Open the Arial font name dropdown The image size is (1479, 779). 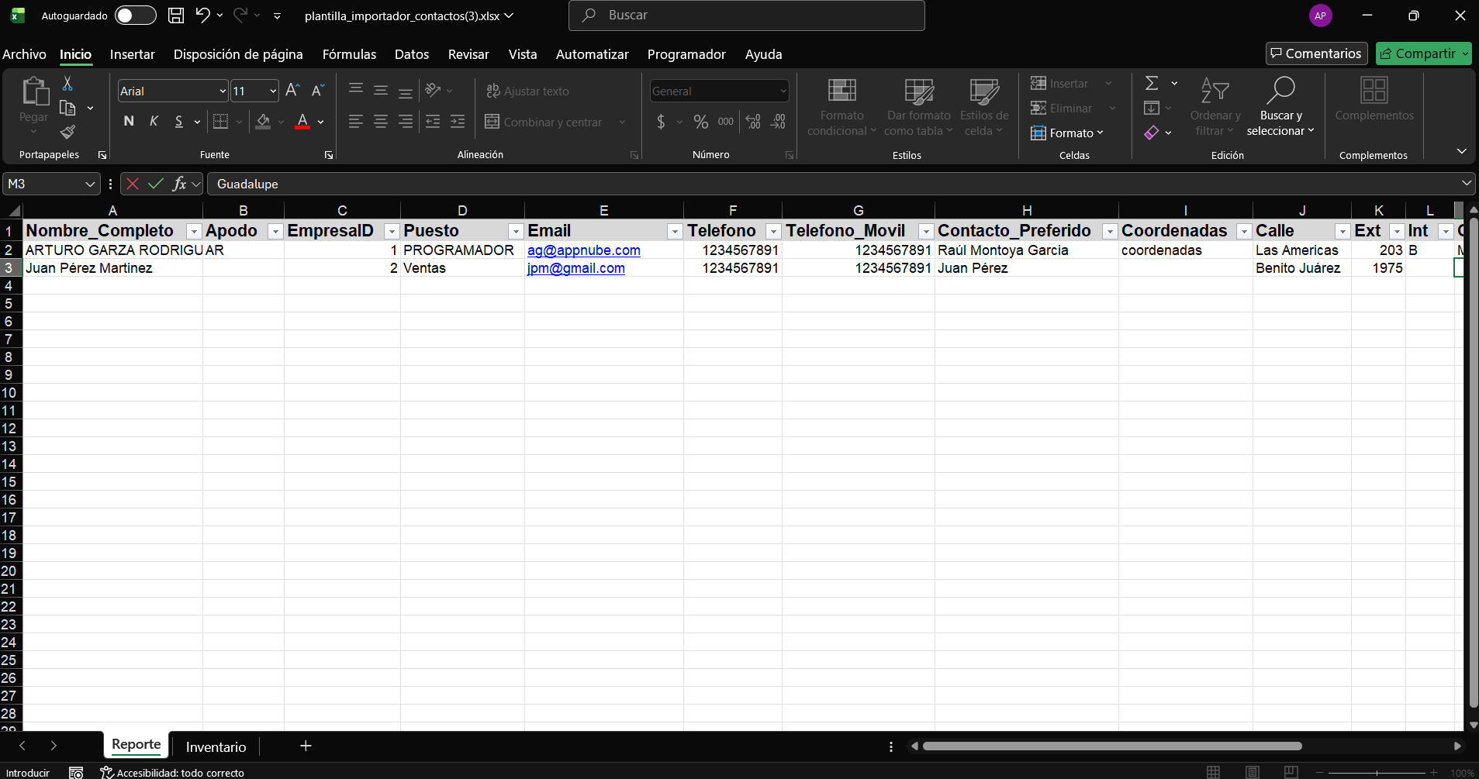(x=223, y=91)
